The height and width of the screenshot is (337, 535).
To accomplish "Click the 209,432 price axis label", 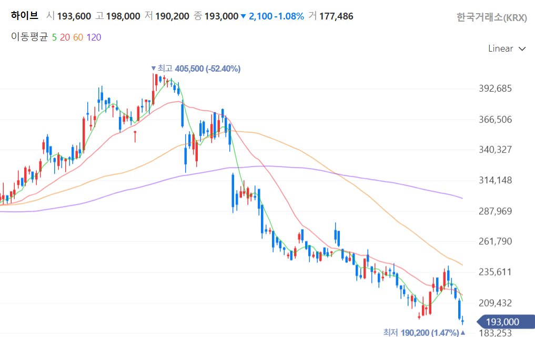I will pos(496,303).
